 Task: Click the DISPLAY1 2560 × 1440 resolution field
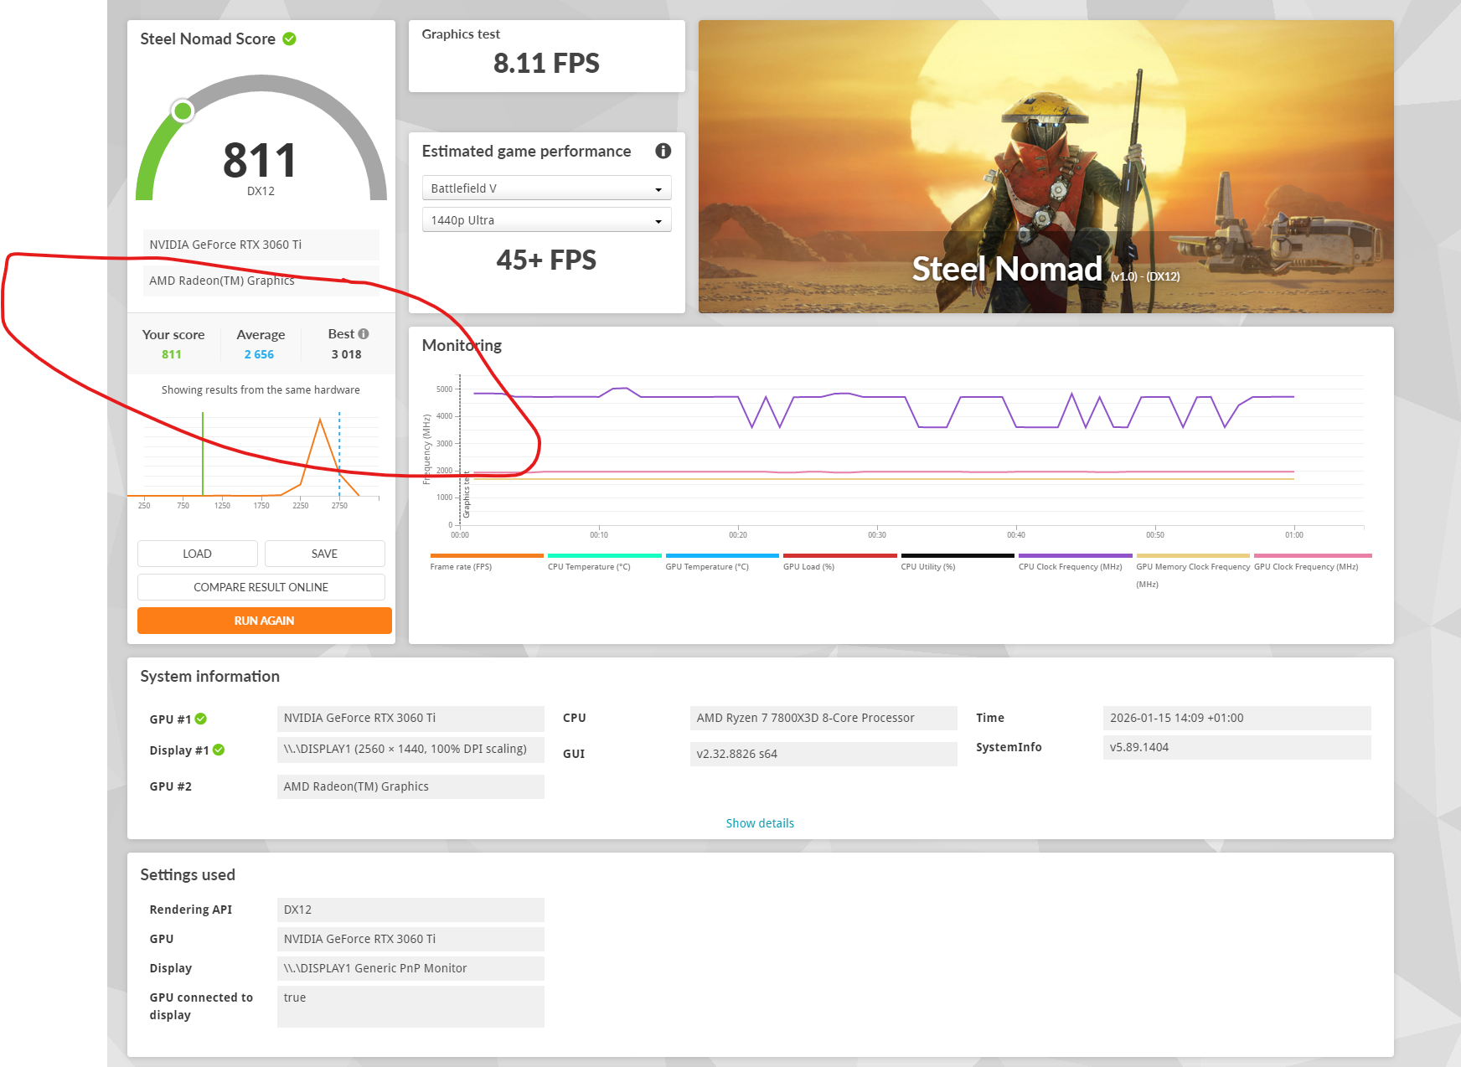(x=410, y=749)
